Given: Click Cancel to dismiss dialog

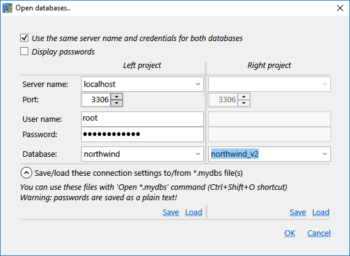Looking at the screenshot, I should [319, 233].
